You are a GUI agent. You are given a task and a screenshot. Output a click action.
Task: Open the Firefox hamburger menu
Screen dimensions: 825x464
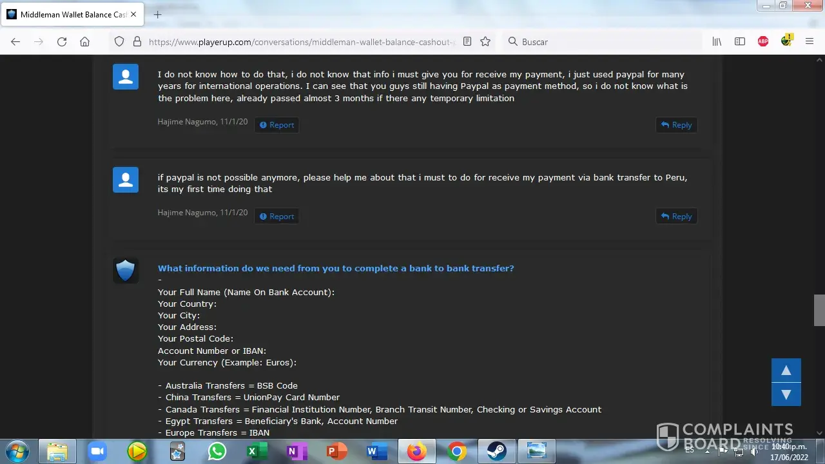tap(810, 41)
